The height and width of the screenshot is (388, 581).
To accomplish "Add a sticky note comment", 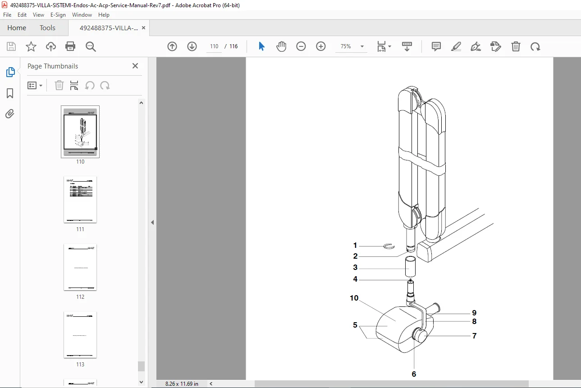I will tap(436, 46).
